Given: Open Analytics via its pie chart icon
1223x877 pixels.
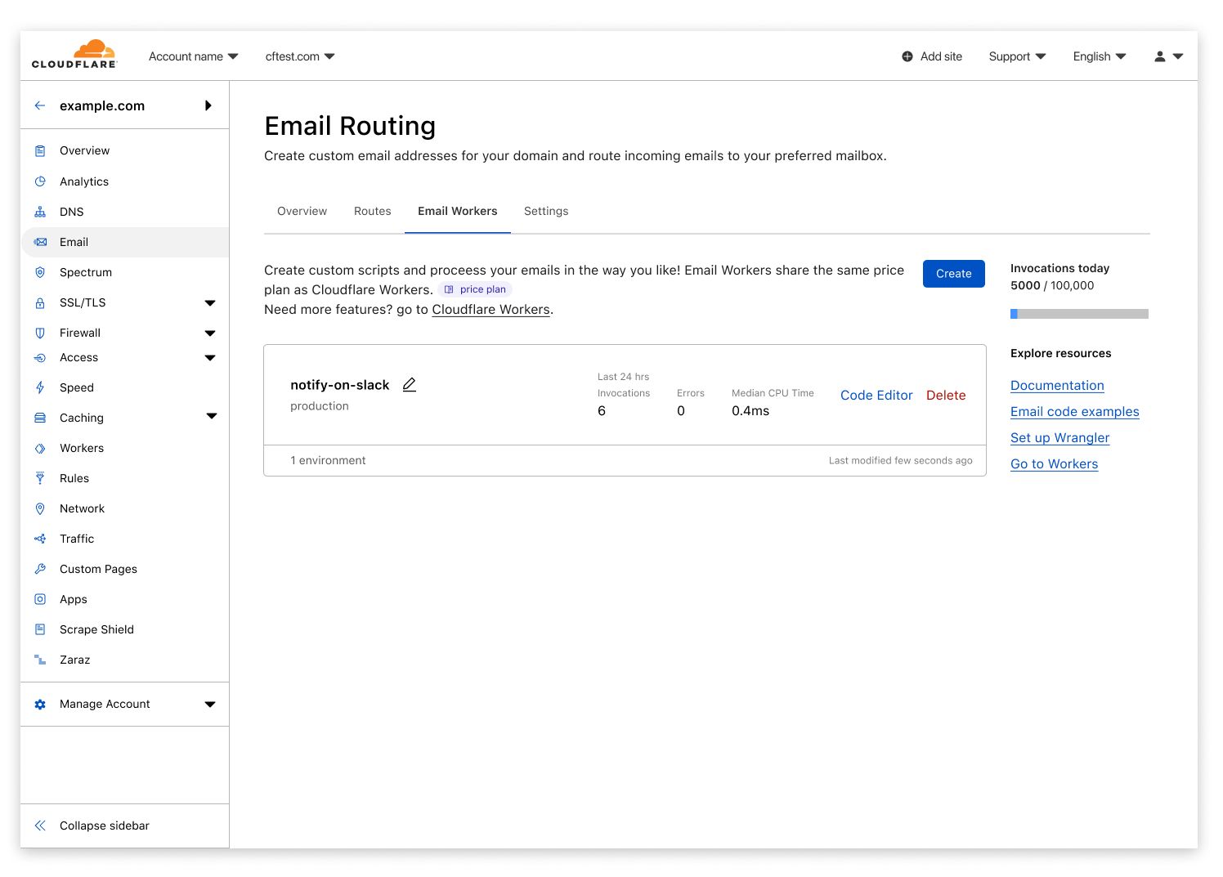Looking at the screenshot, I should pyautogui.click(x=40, y=181).
